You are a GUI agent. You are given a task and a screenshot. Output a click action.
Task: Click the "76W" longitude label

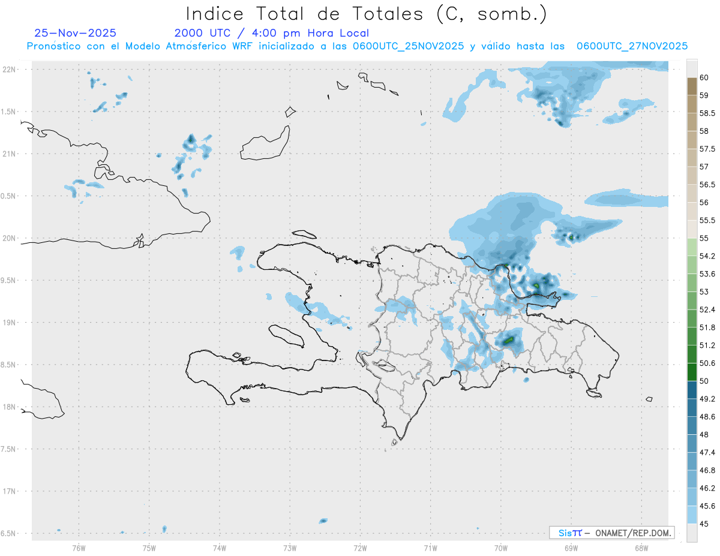[79, 548]
